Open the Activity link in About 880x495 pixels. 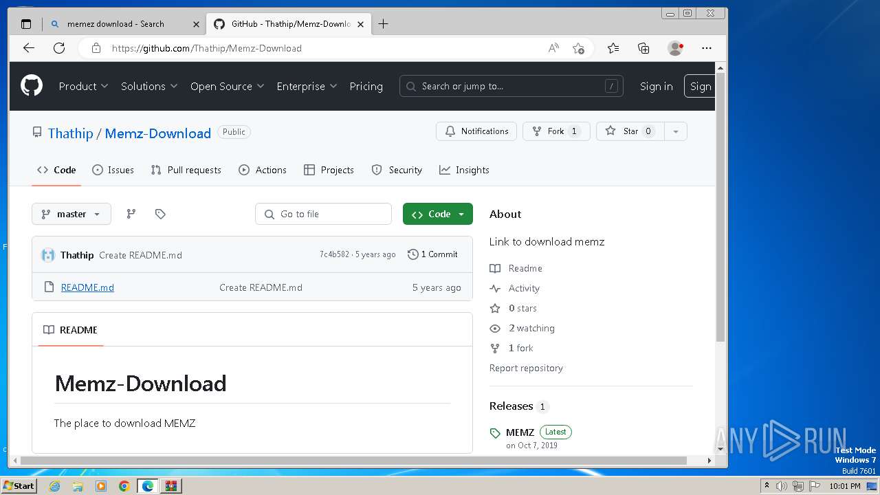coord(524,288)
